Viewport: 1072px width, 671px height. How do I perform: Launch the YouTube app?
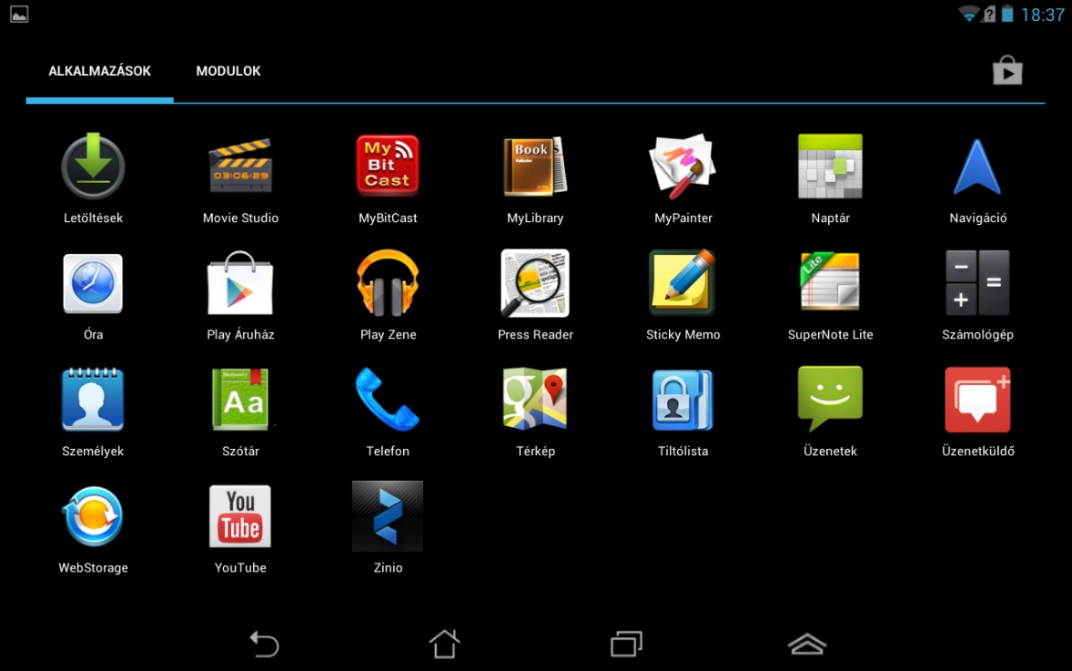tap(240, 516)
